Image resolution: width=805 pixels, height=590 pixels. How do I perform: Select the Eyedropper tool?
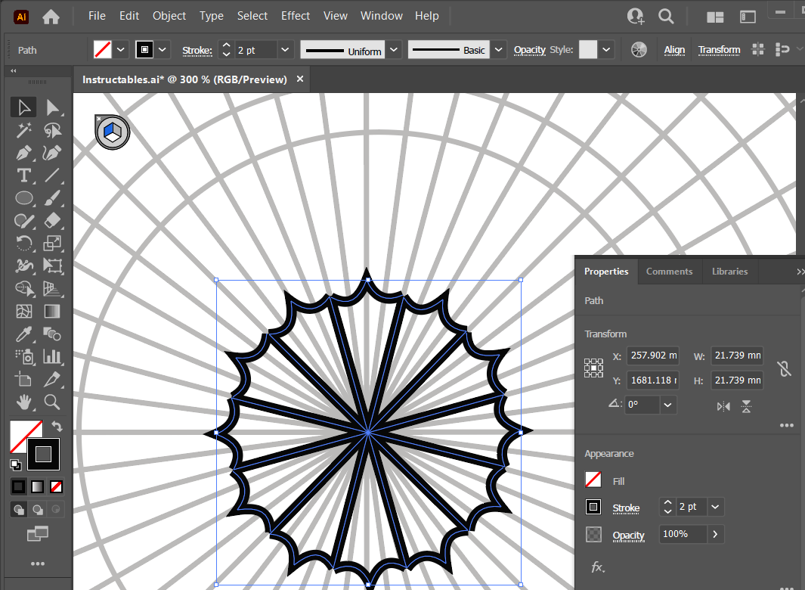click(24, 334)
